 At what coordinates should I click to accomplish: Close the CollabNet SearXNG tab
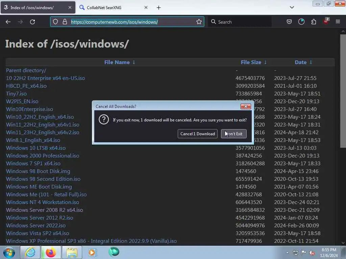(x=146, y=7)
